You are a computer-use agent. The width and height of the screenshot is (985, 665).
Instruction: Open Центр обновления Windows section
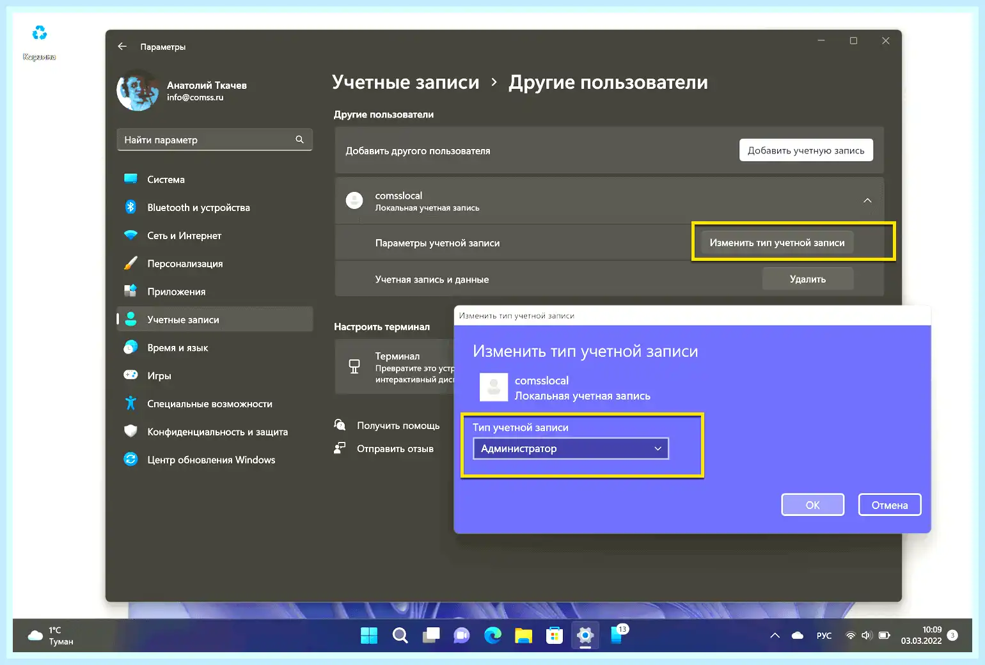(x=214, y=460)
